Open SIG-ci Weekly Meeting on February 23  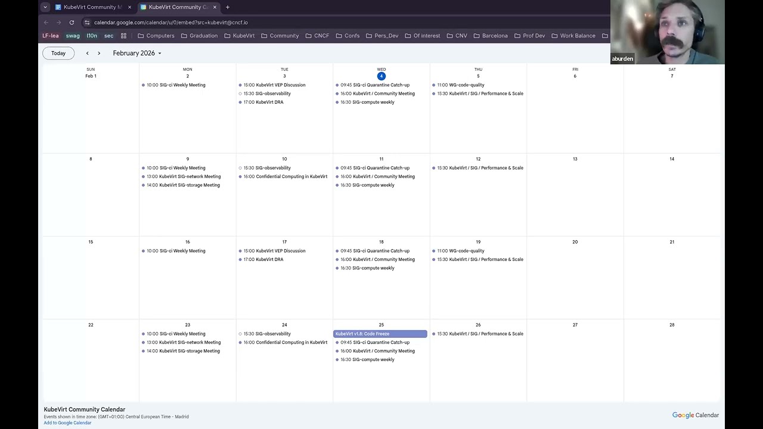(x=173, y=334)
